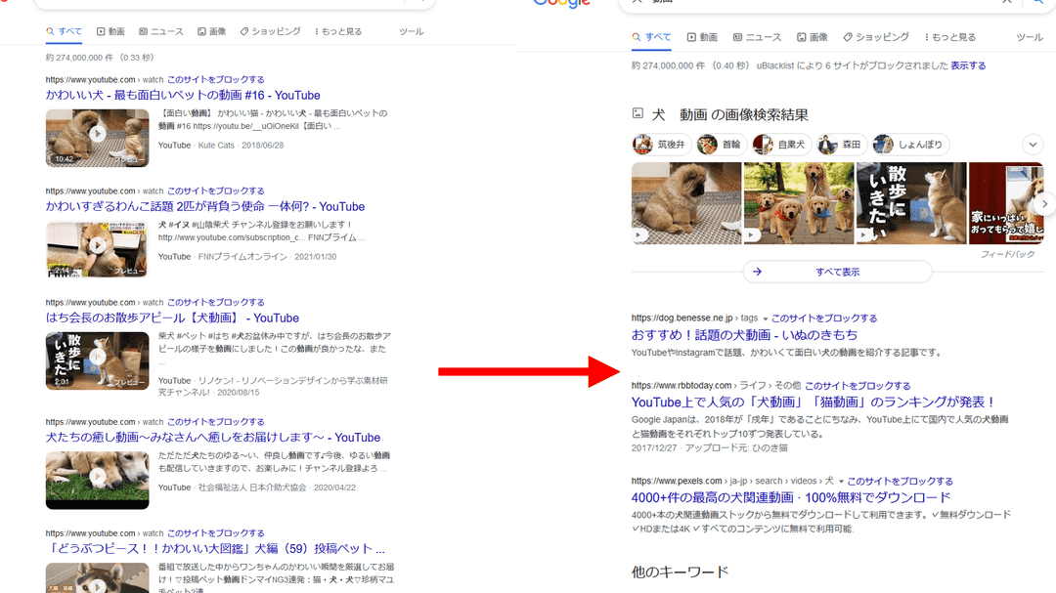Select the 筑後弁 image filter chip
Image resolution: width=1056 pixels, height=593 pixels.
pyautogui.click(x=661, y=144)
